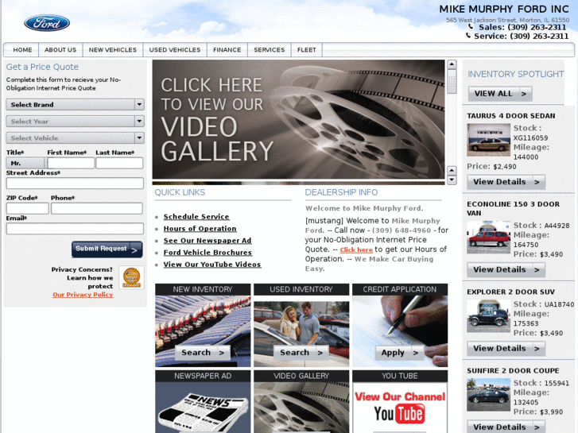Click the MIKE MURPHY FORD INC heading
The width and height of the screenshot is (578, 433).
click(504, 10)
